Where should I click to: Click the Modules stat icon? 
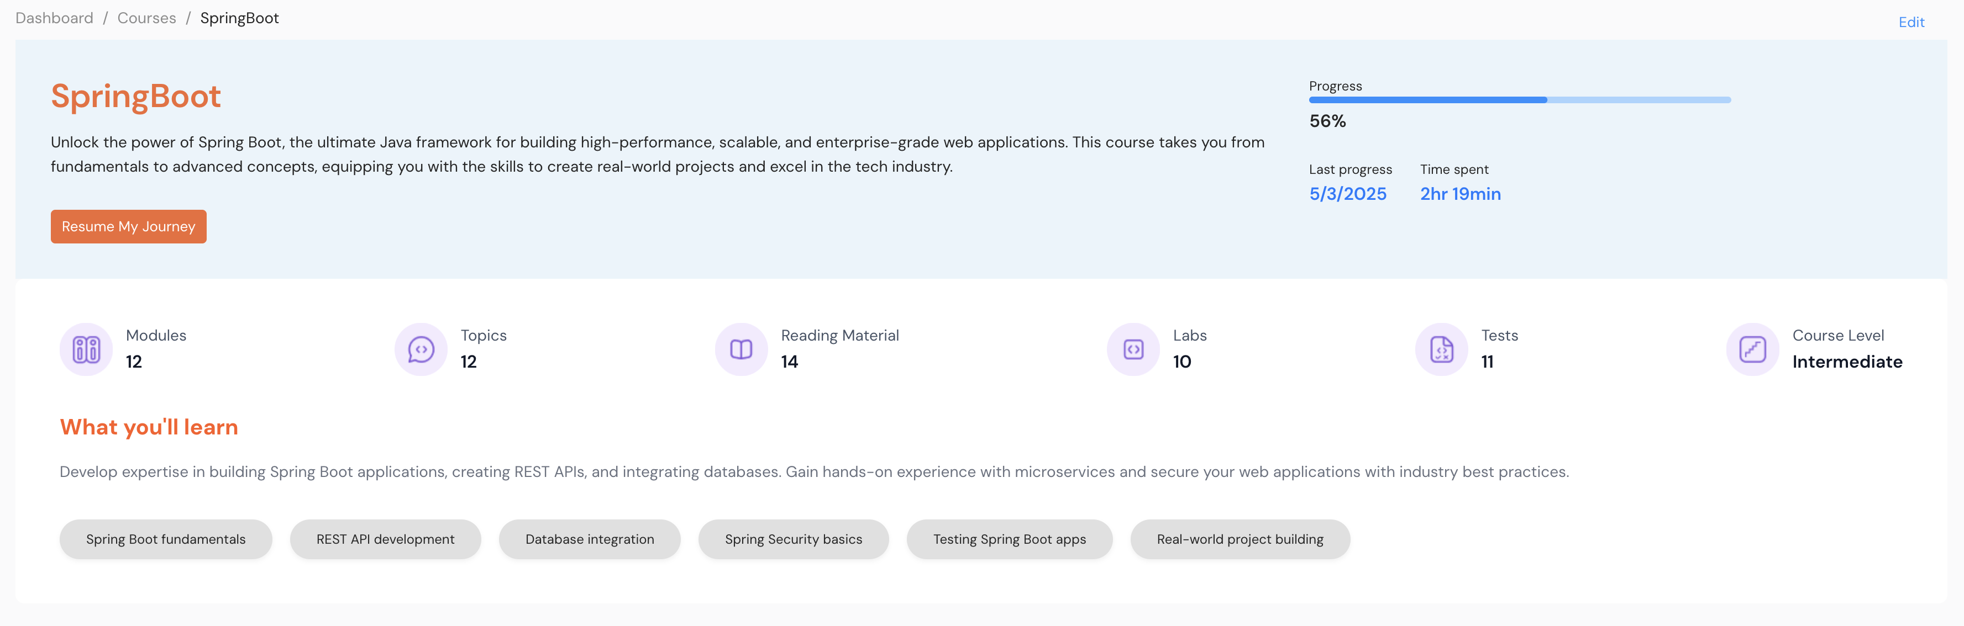tap(86, 349)
